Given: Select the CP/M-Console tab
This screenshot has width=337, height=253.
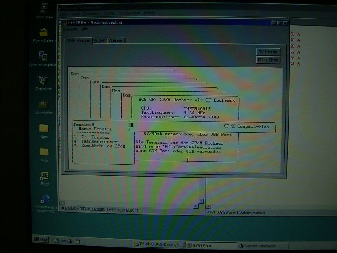Looking at the screenshot, I should [78, 40].
